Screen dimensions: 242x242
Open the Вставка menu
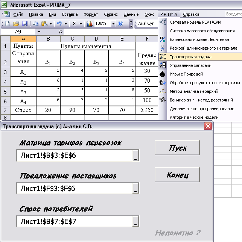[x=70, y=14]
